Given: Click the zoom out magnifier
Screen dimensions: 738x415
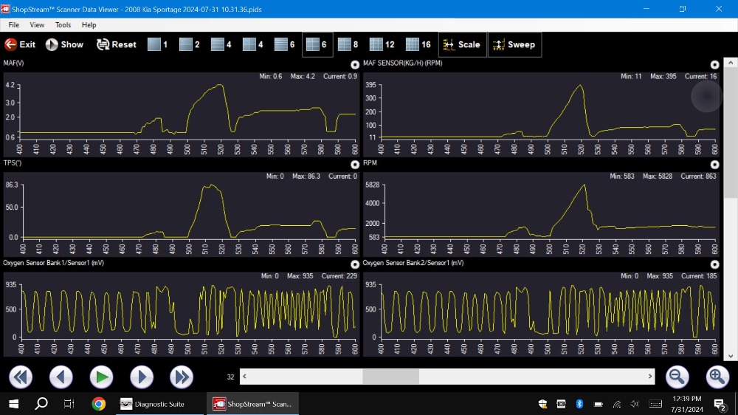Looking at the screenshot, I should [677, 377].
